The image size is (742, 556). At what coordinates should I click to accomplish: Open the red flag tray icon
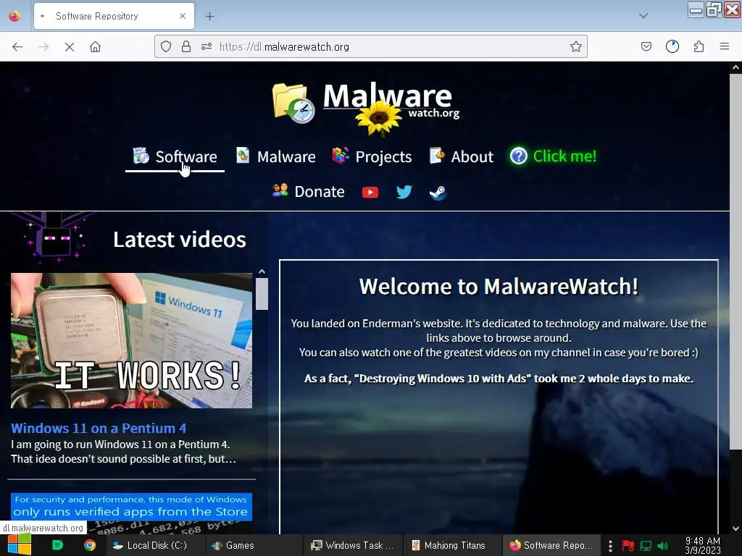[628, 546]
